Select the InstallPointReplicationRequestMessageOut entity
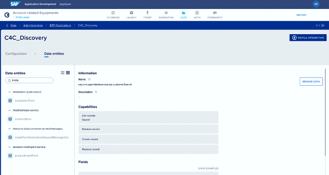 coord(42,137)
